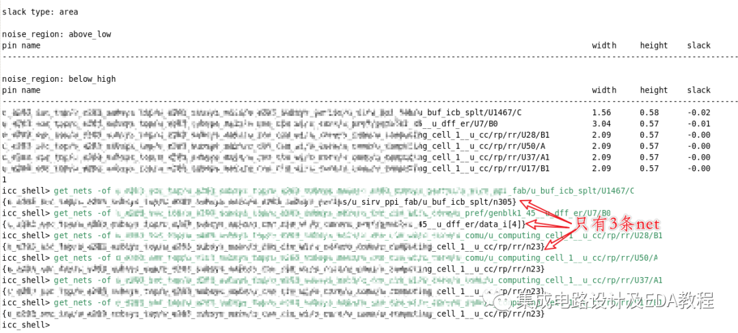Click 'slack' header in the above_low section
The height and width of the screenshot is (333, 738).
pos(698,46)
